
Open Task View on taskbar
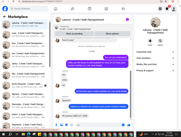(17, 134)
